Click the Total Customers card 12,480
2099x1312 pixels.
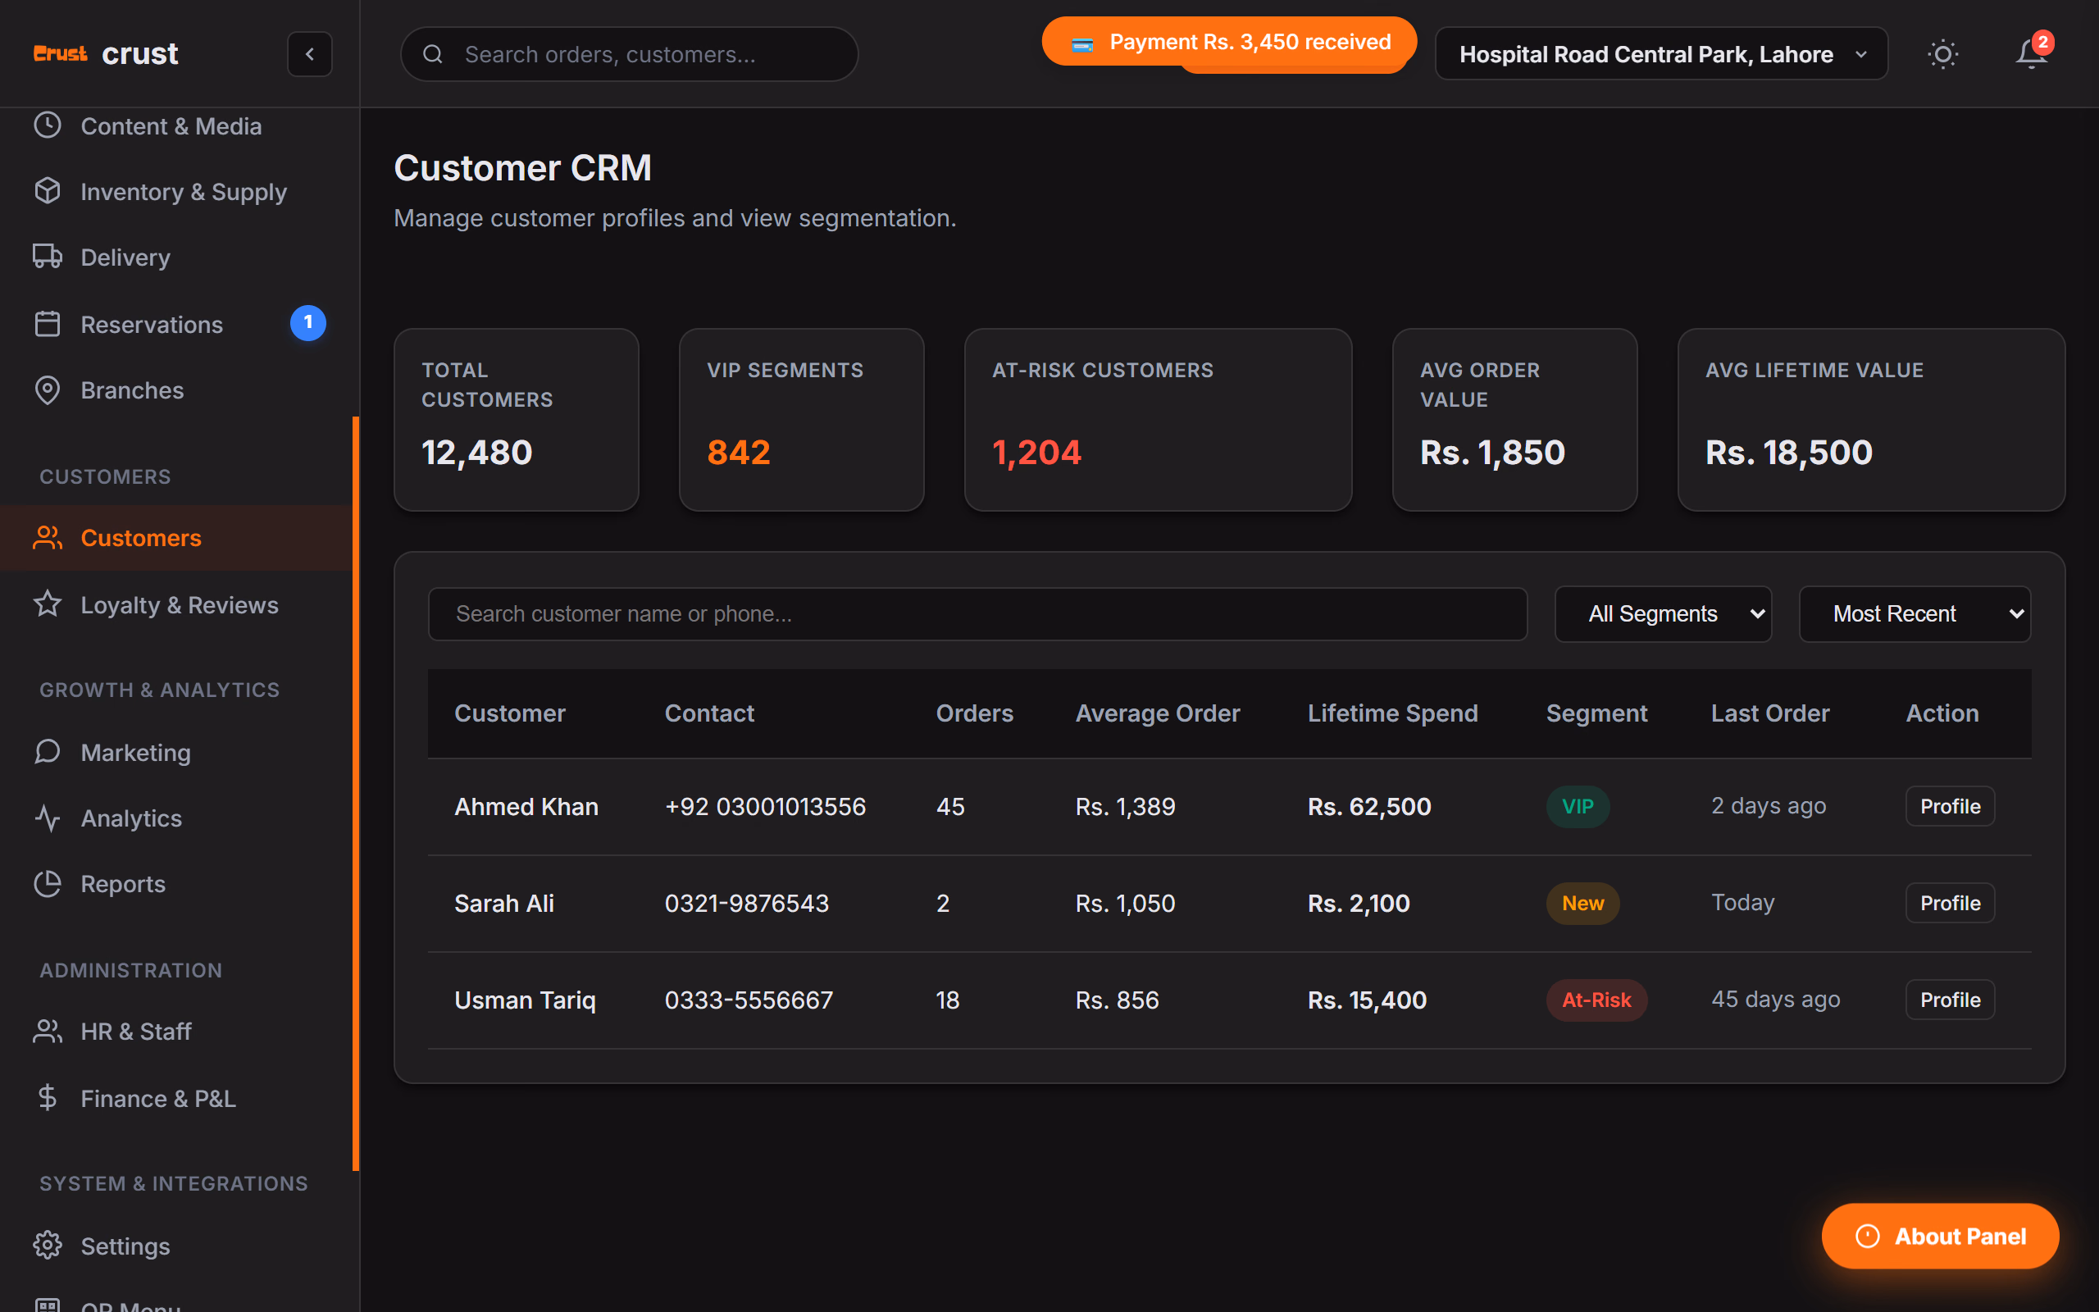[x=516, y=420]
